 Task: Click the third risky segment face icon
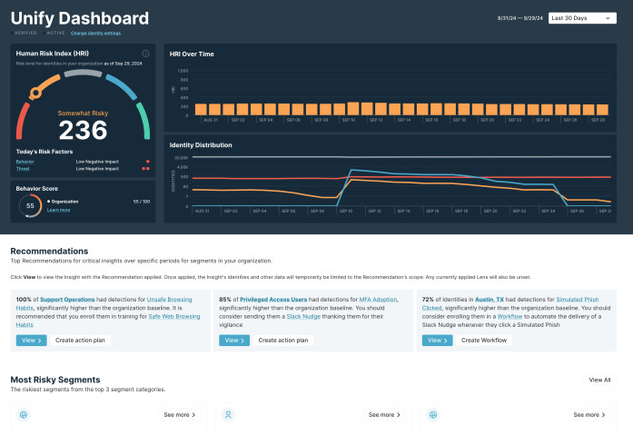point(433,414)
